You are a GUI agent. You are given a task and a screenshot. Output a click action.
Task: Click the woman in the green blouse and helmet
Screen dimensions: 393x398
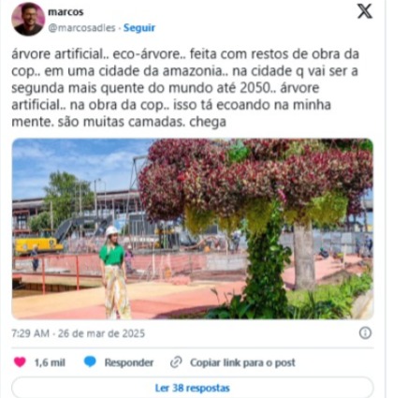[x=115, y=273]
